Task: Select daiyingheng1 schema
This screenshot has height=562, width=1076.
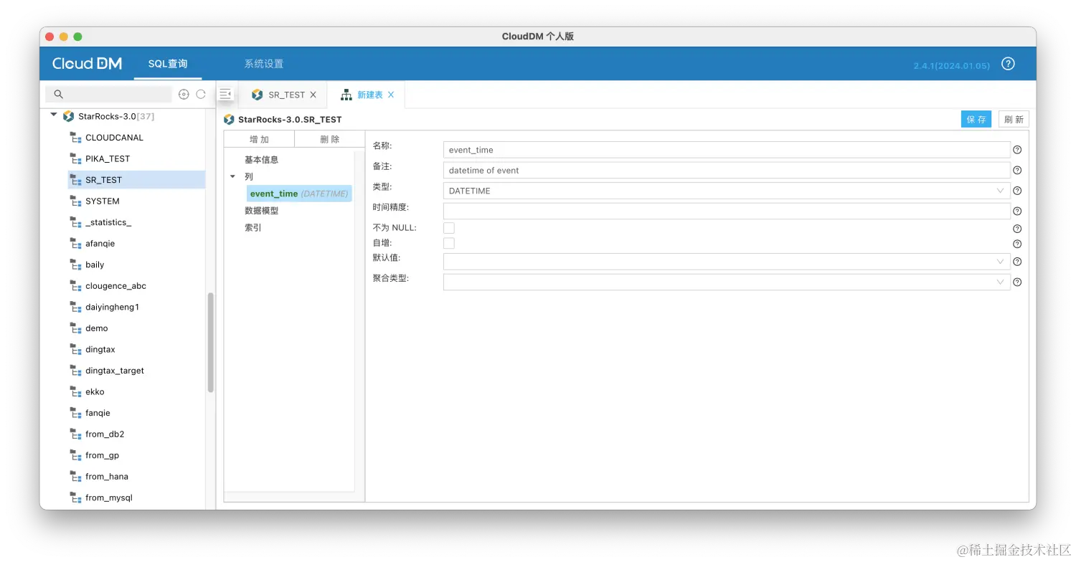Action: pos(112,307)
